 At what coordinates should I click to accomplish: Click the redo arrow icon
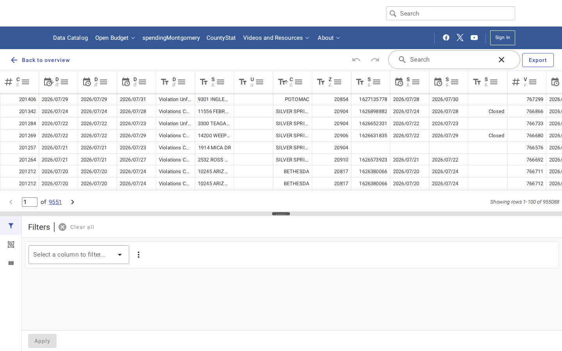tap(375, 60)
